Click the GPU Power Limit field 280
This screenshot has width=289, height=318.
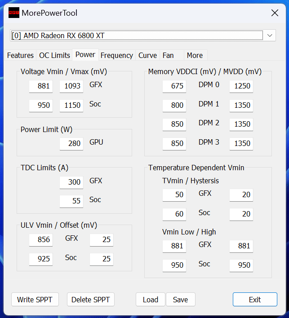coord(71,144)
